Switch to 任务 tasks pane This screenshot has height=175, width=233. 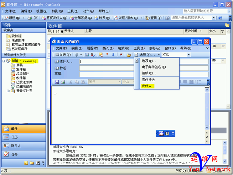point(24,154)
